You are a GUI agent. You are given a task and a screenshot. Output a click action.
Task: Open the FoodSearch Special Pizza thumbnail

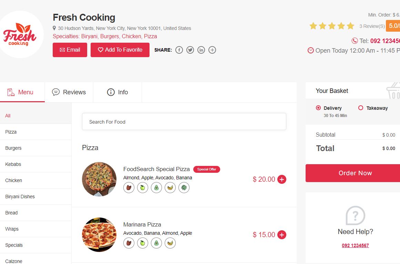click(x=99, y=179)
